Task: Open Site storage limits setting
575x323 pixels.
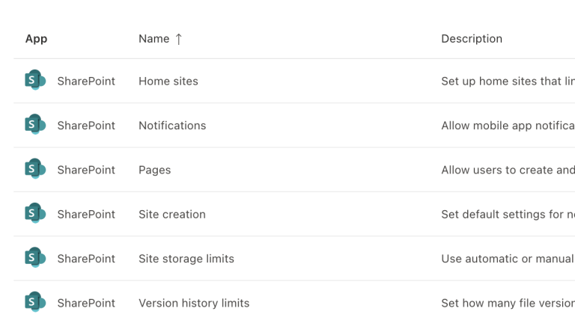Action: pyautogui.click(x=186, y=259)
